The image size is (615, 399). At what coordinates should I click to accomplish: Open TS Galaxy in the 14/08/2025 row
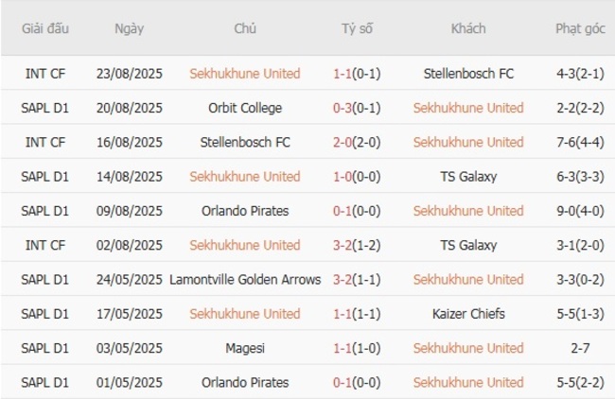467,176
